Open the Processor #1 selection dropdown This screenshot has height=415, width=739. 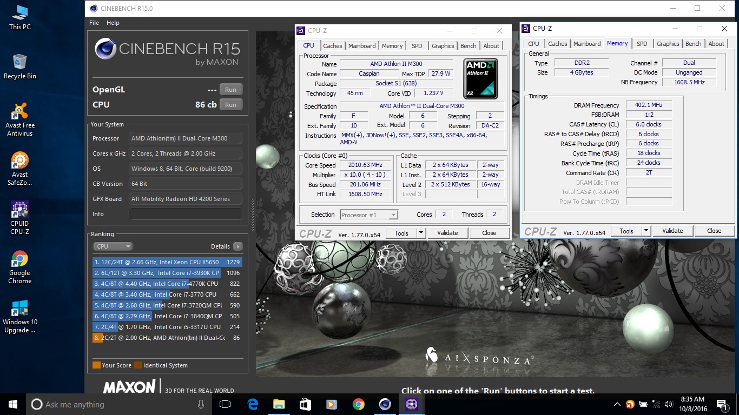[x=369, y=215]
